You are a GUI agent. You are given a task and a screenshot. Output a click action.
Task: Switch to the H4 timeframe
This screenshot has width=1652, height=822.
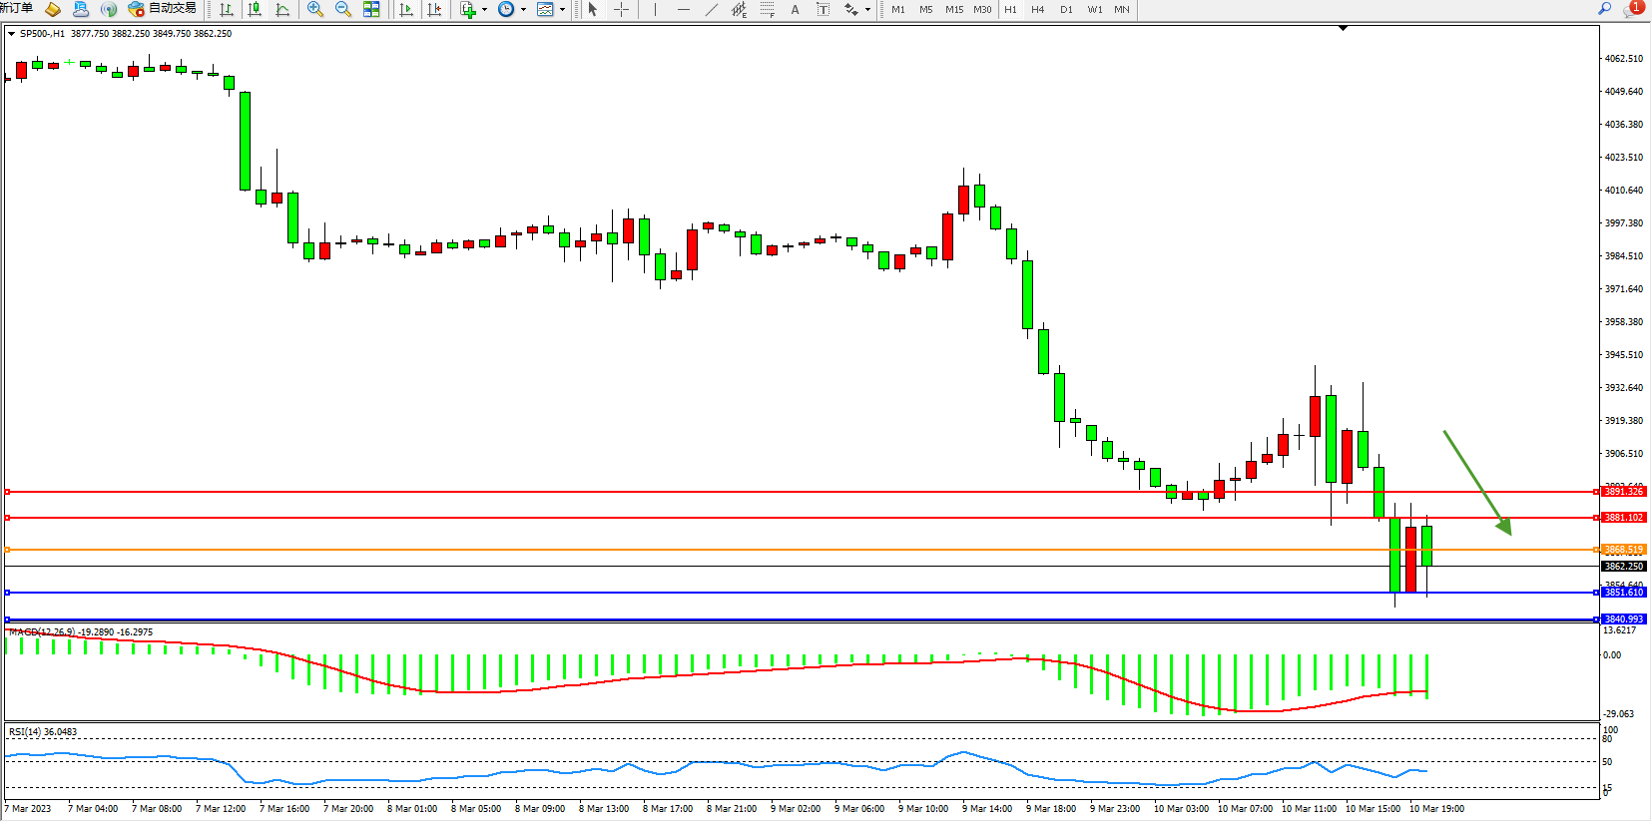click(x=1037, y=9)
